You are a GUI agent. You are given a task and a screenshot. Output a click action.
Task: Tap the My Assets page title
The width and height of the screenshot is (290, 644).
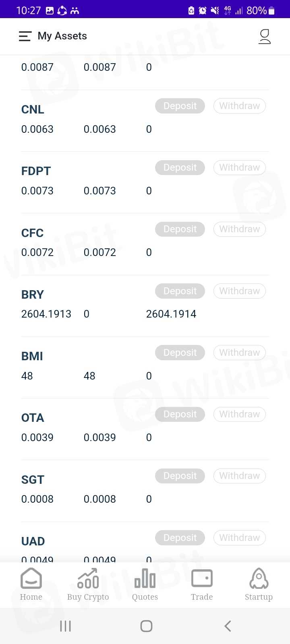(62, 36)
